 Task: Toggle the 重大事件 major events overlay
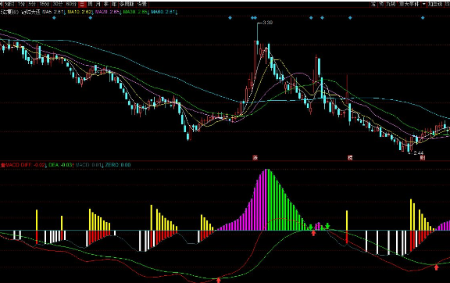pos(409,4)
